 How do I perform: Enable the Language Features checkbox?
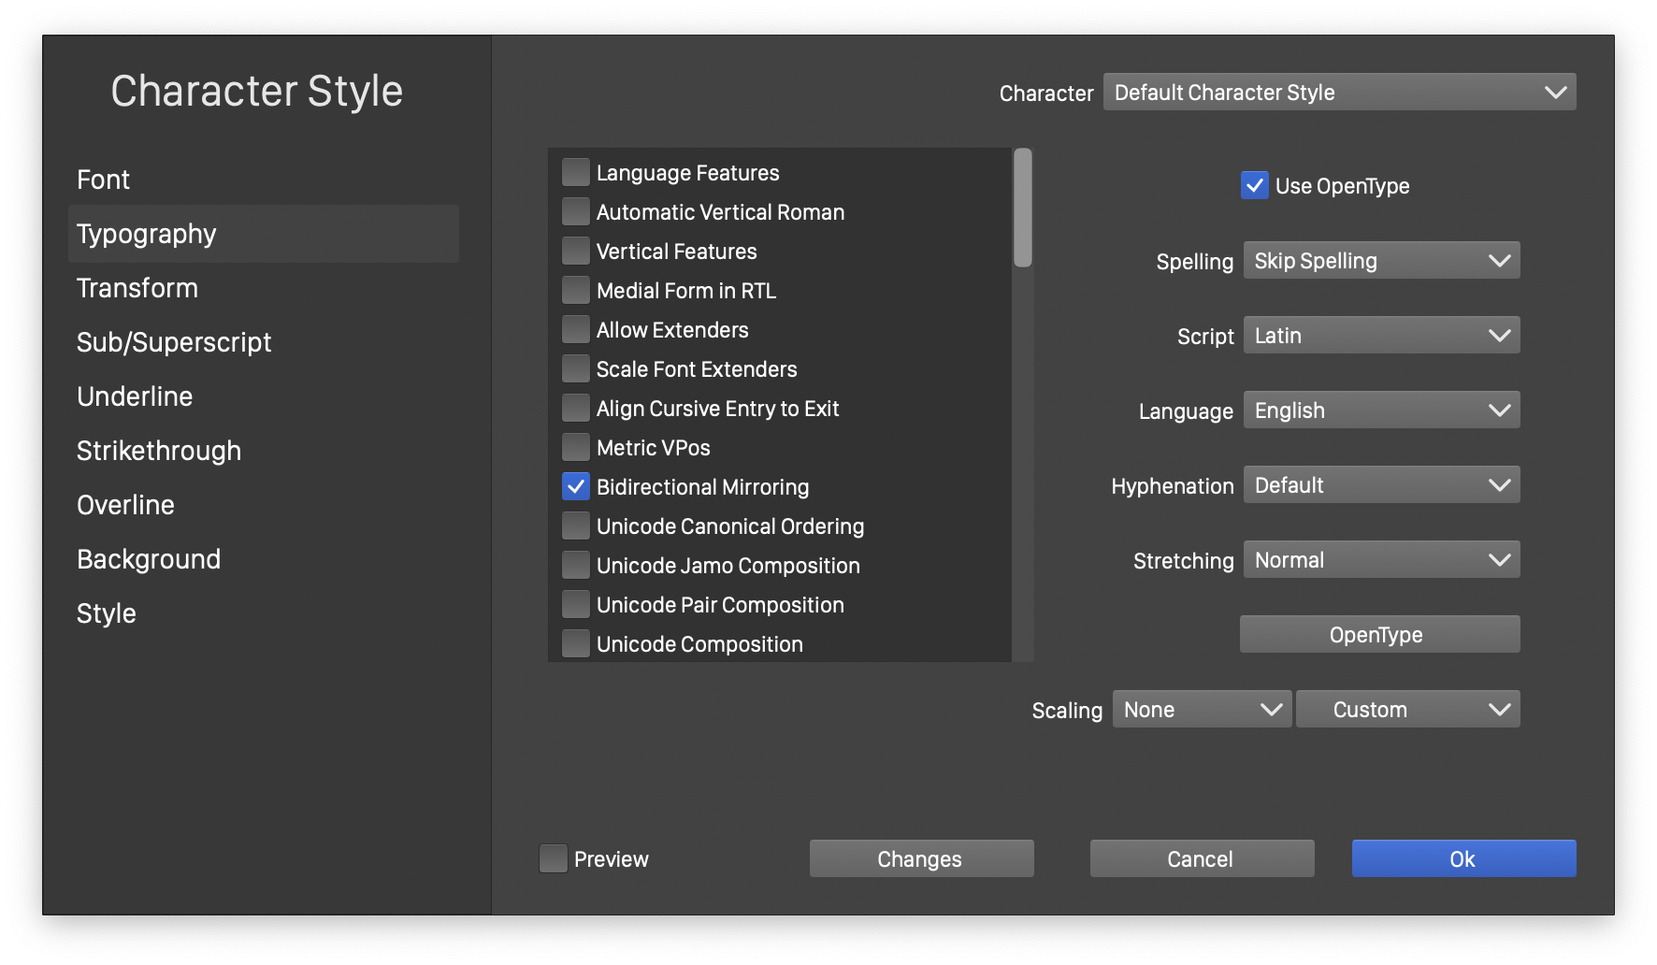click(x=576, y=173)
